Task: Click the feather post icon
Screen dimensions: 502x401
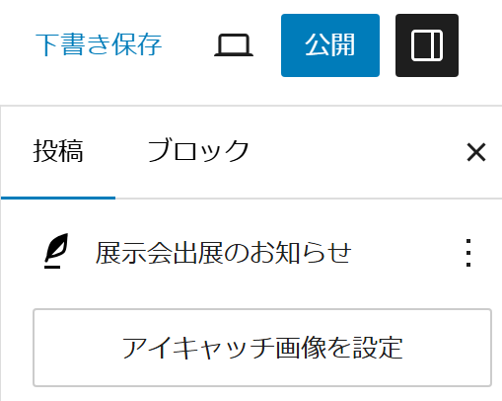Action: (x=56, y=251)
